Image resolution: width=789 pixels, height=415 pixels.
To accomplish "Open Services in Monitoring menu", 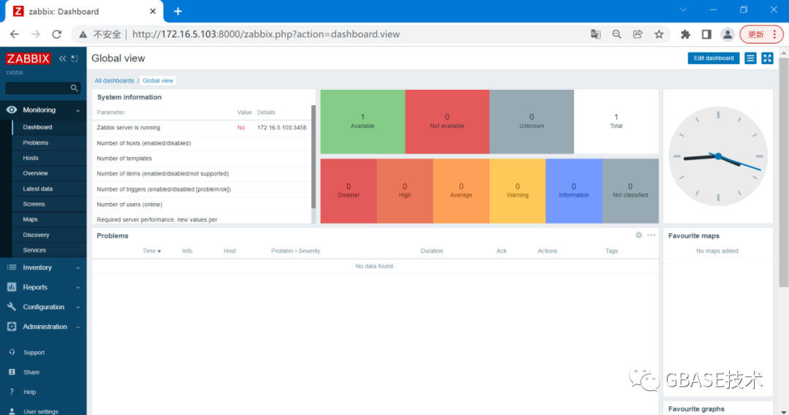I will click(x=50, y=250).
